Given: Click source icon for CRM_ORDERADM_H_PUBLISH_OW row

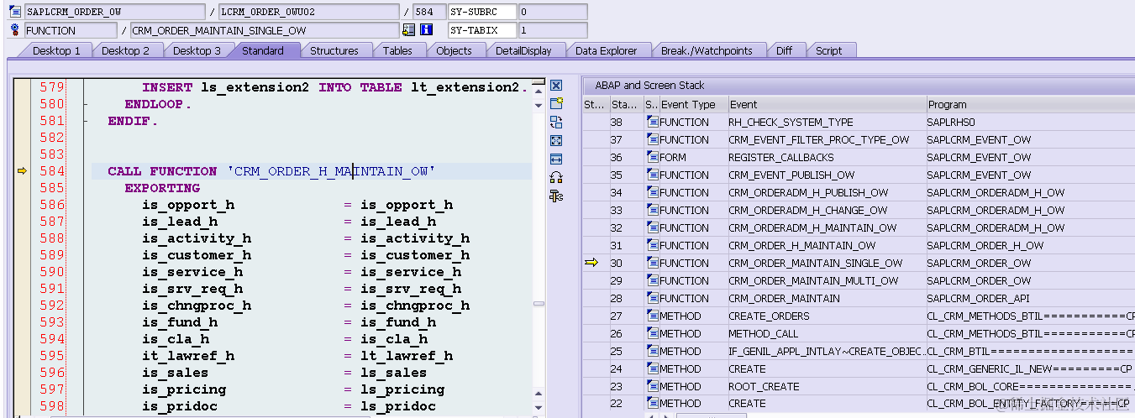Looking at the screenshot, I should point(653,193).
